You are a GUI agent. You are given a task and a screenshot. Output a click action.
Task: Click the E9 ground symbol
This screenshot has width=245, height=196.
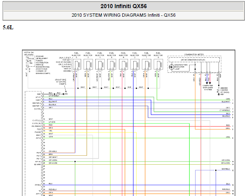(63, 94)
